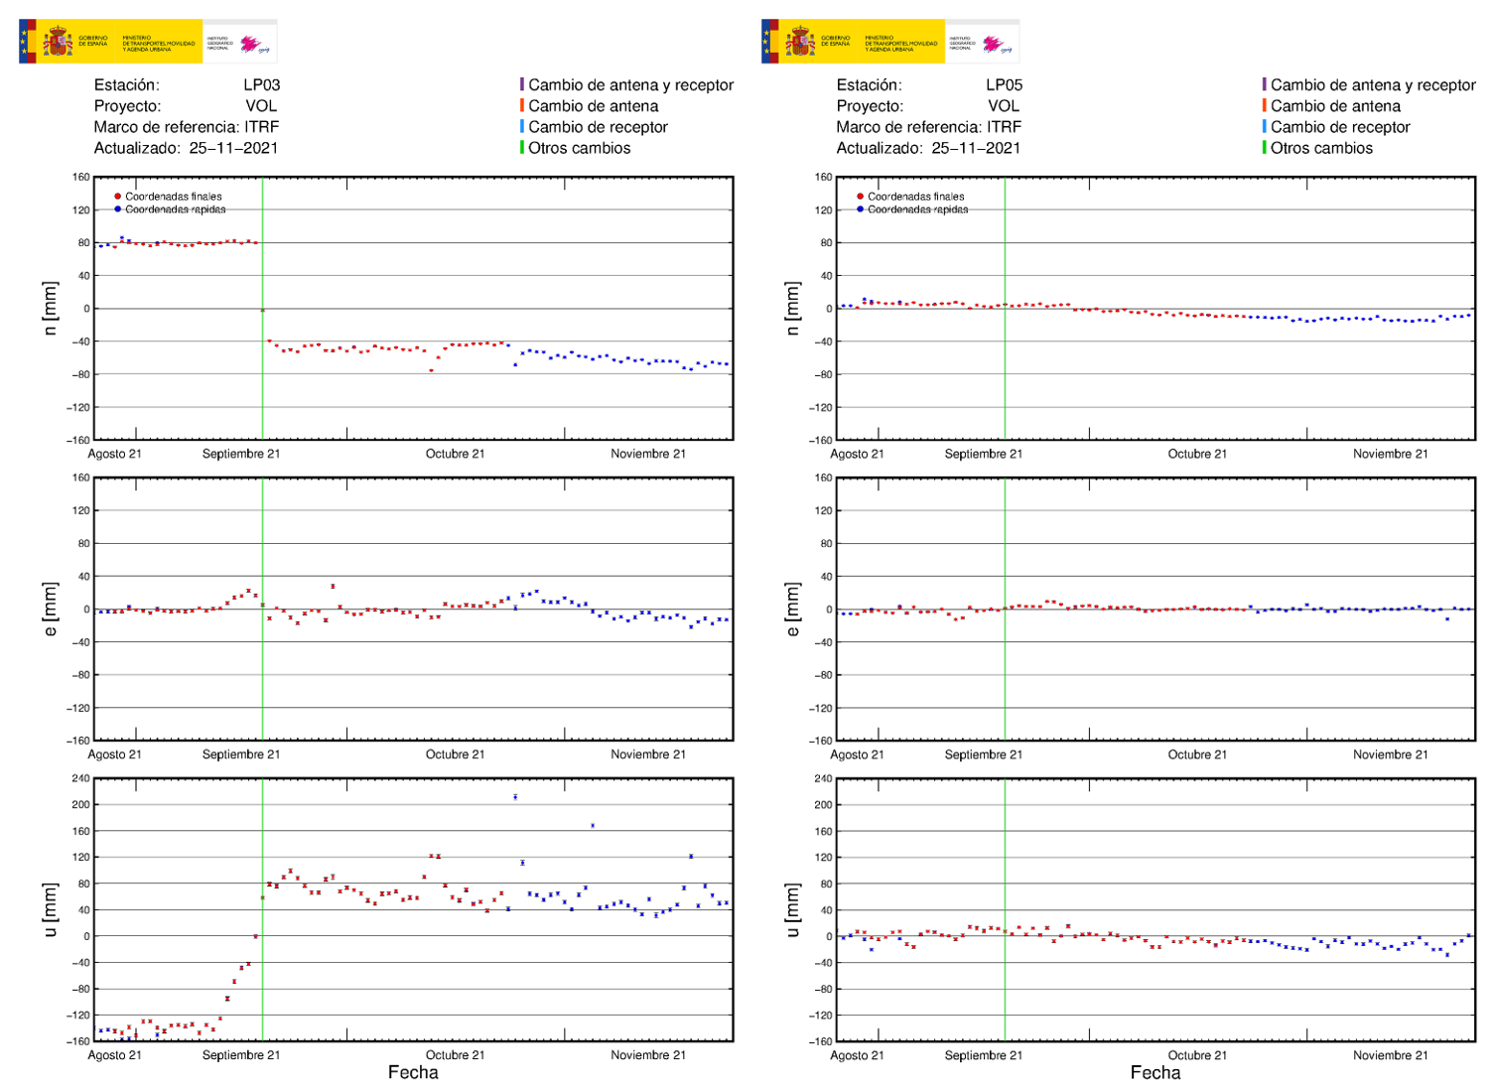Click the Spanish flag icon above LP05 plots
The height and width of the screenshot is (1091, 1495).
[x=770, y=41]
